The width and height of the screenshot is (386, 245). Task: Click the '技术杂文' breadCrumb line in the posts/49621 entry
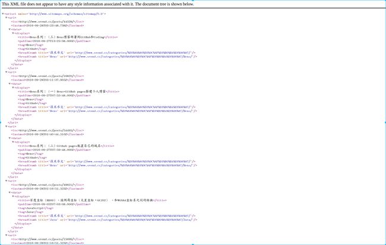coord(106,216)
